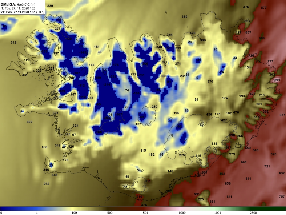Click the map value 302 off Snæfellsnes

tap(29, 122)
